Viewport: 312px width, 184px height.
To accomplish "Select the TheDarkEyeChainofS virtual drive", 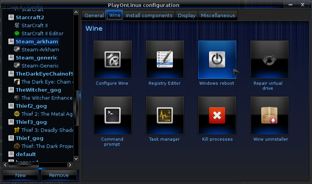I will pos(45,74).
